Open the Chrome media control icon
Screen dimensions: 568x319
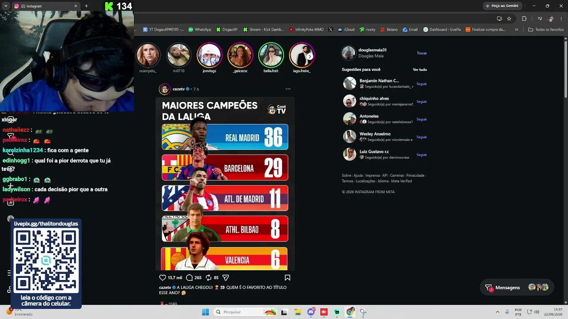tap(540, 19)
